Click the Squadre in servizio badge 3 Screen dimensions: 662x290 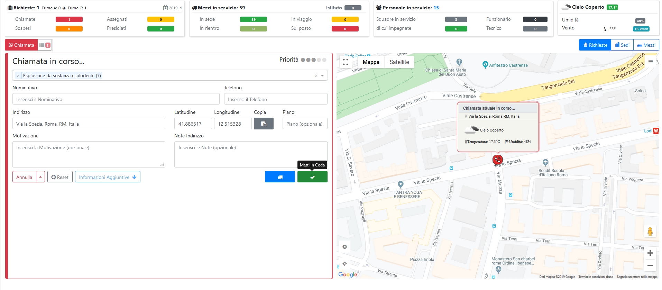pos(456,19)
